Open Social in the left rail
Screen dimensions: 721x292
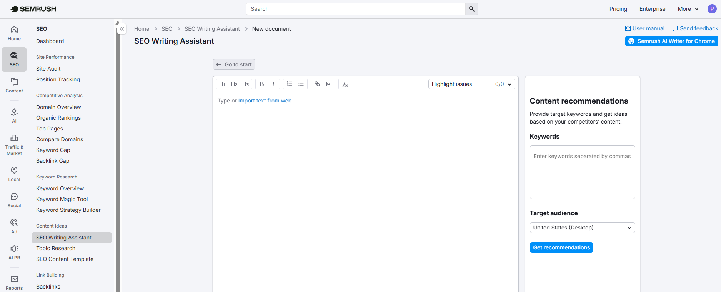pyautogui.click(x=14, y=200)
